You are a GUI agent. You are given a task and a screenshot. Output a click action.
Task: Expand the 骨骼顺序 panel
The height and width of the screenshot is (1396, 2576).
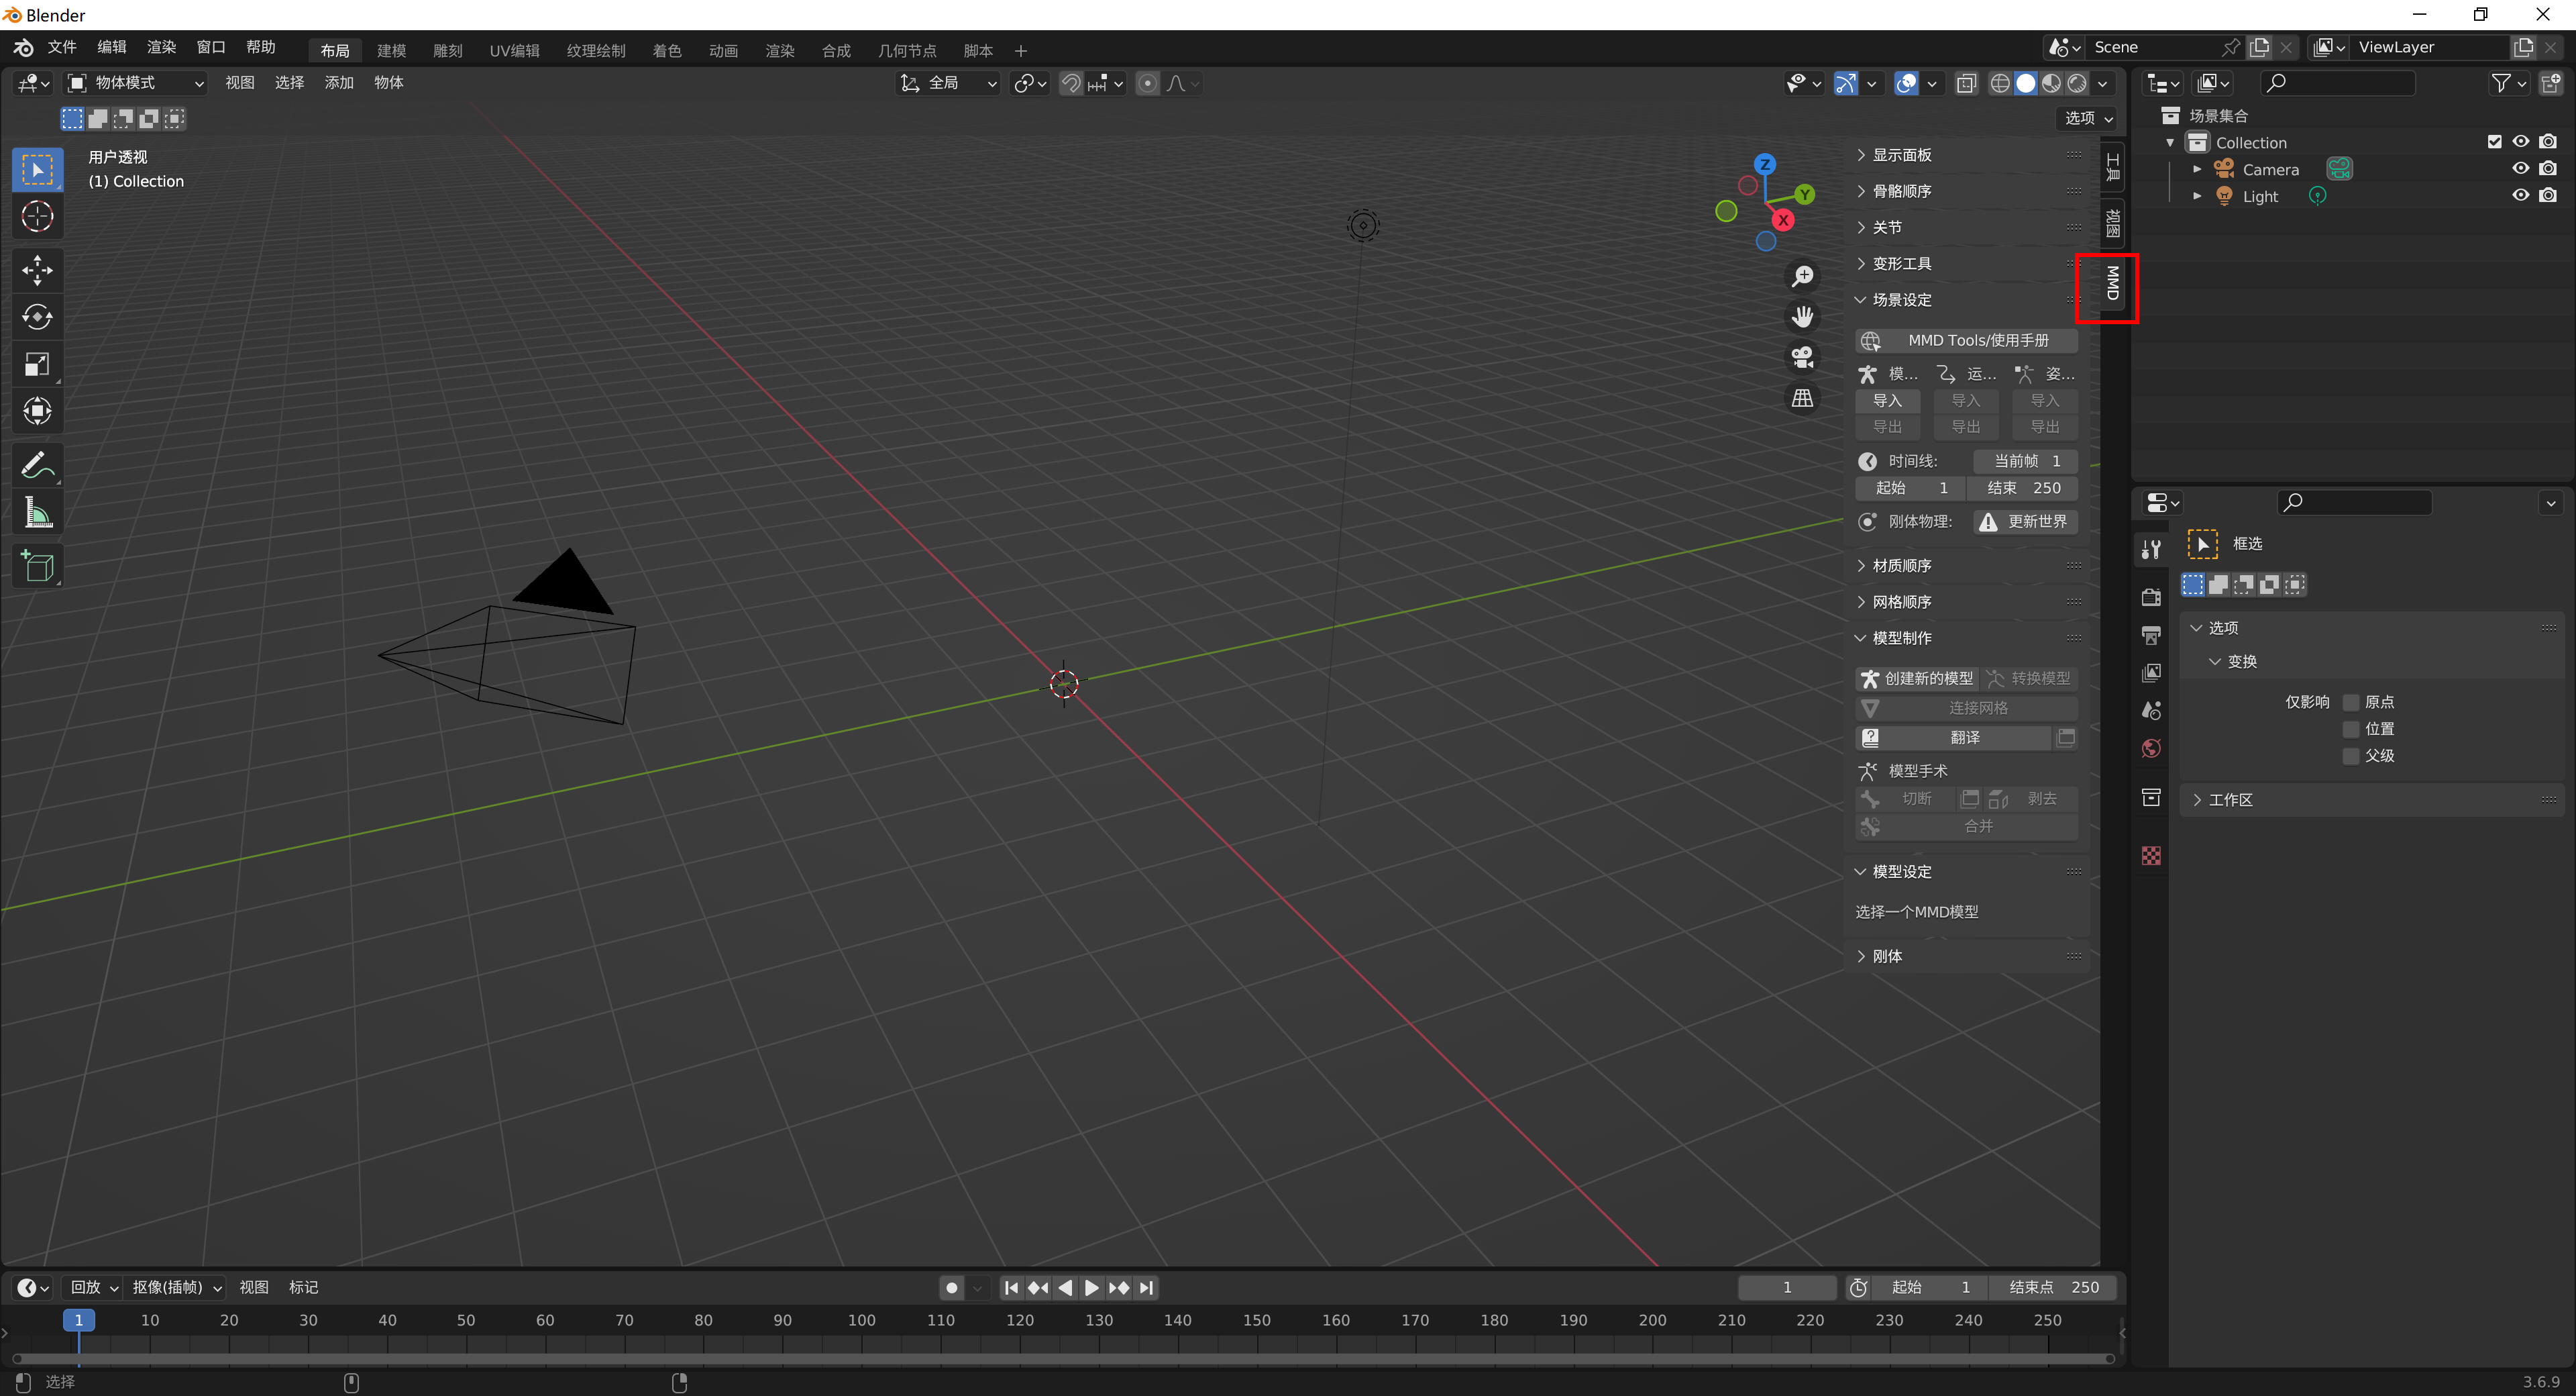(x=1901, y=191)
